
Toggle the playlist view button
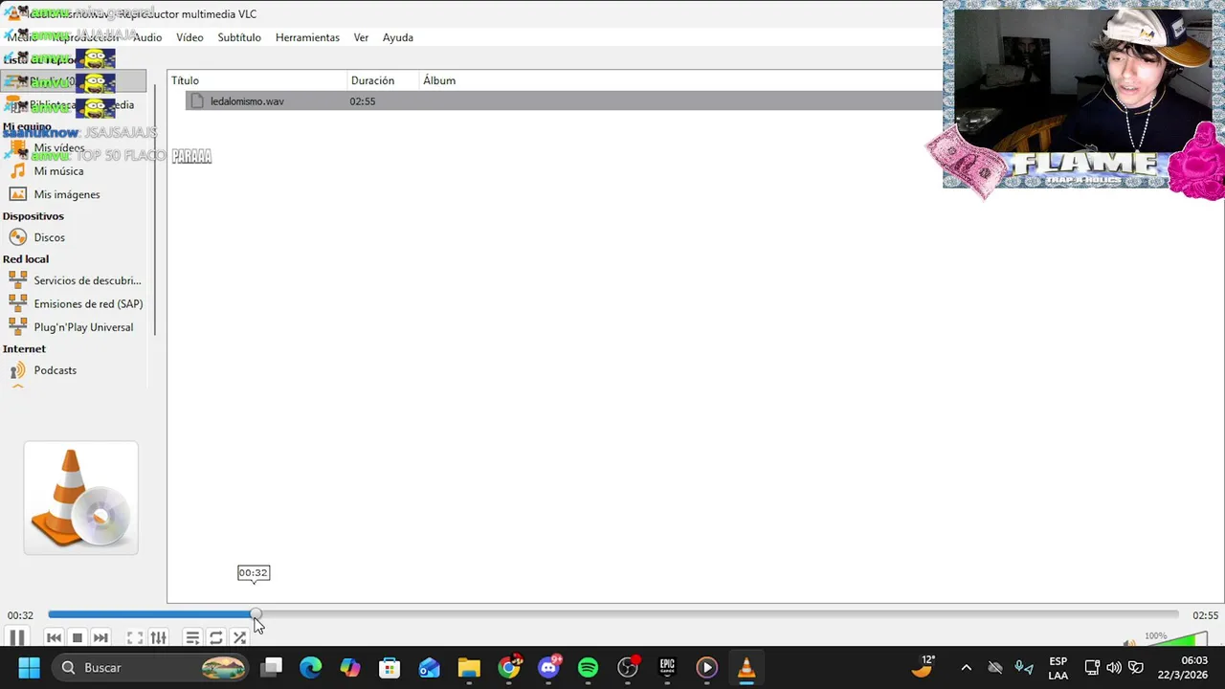[192, 637]
